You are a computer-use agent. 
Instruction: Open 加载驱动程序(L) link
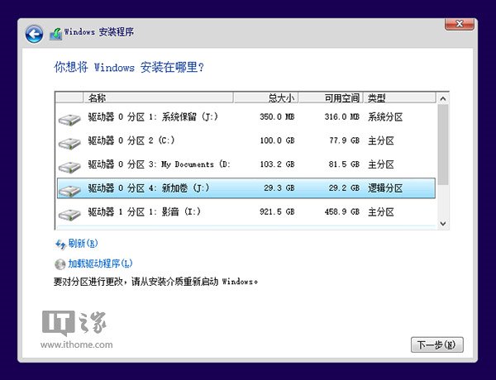click(x=100, y=264)
